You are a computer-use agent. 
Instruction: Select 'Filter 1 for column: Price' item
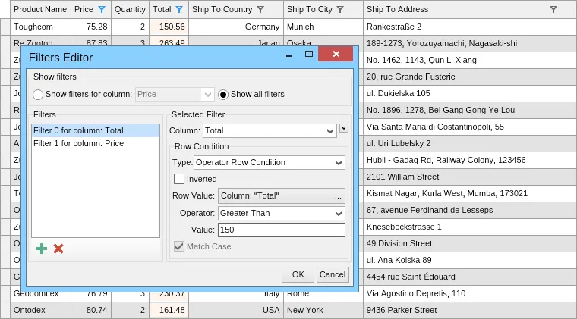(x=78, y=143)
